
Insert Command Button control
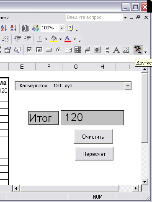(x=49, y=50)
